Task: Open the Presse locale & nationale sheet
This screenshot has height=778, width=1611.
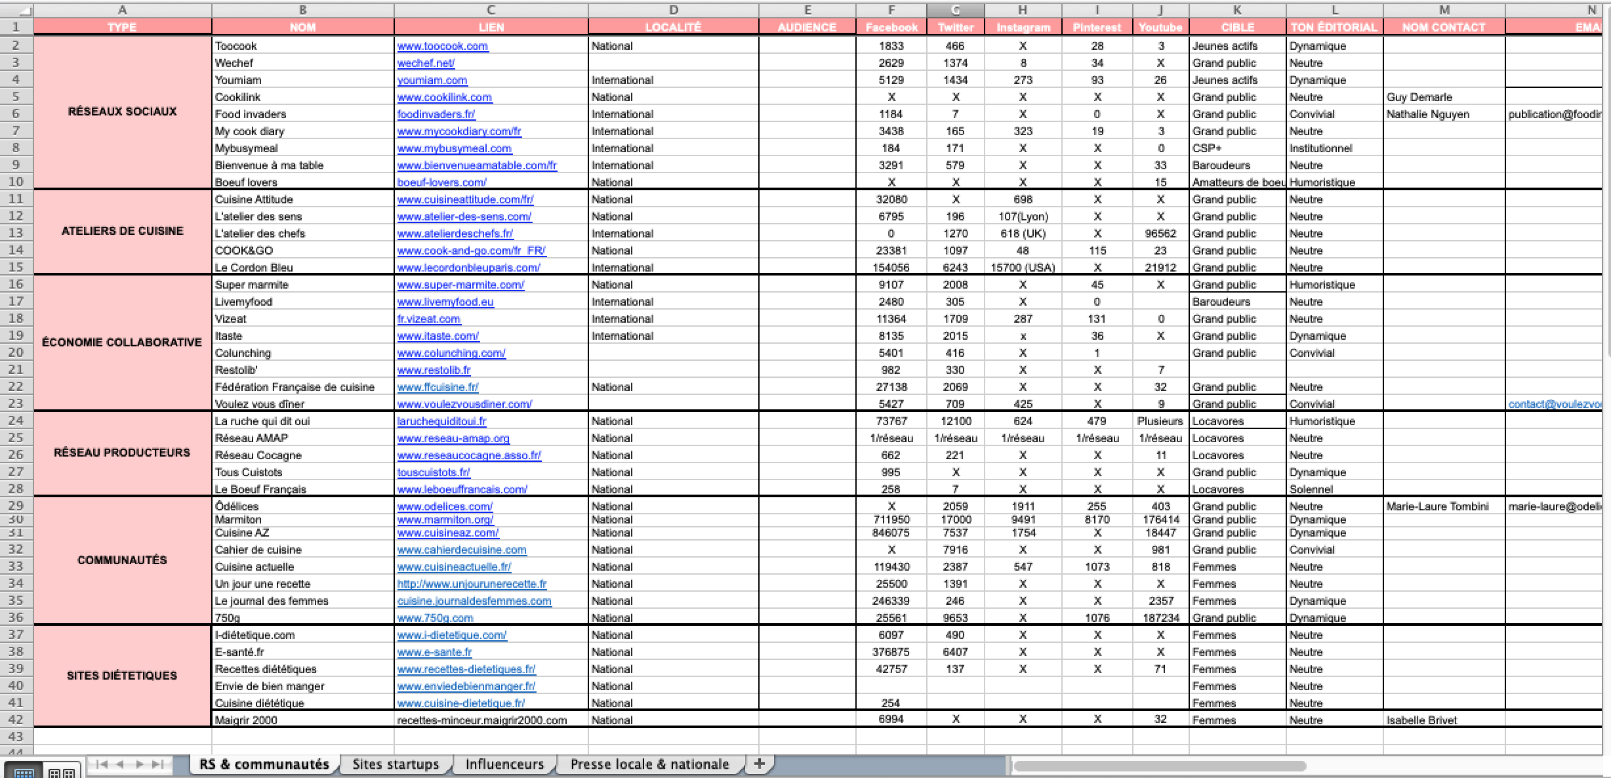Action: 649,764
